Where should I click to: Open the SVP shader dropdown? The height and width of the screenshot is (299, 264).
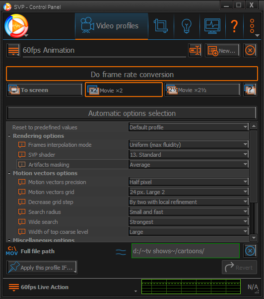tap(189, 155)
